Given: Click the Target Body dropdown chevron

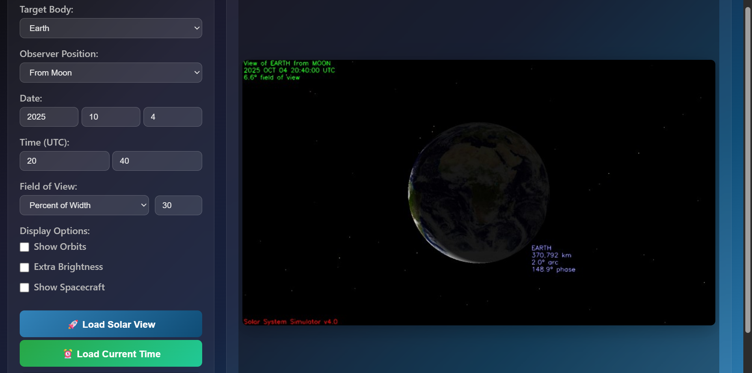Looking at the screenshot, I should pyautogui.click(x=196, y=28).
